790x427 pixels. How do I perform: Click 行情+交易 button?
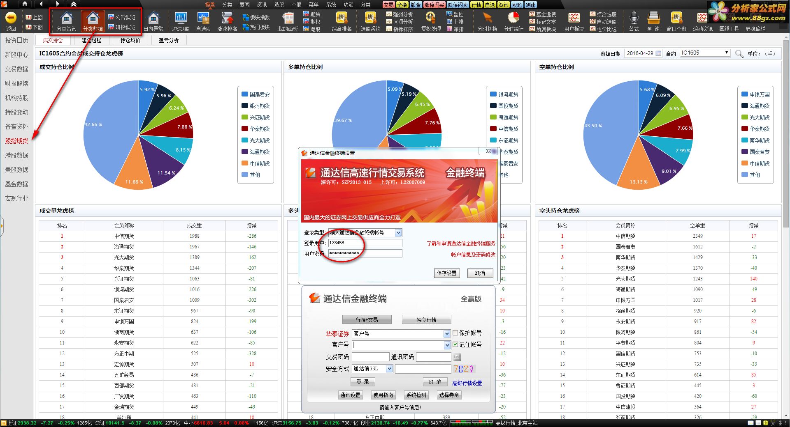tap(367, 320)
